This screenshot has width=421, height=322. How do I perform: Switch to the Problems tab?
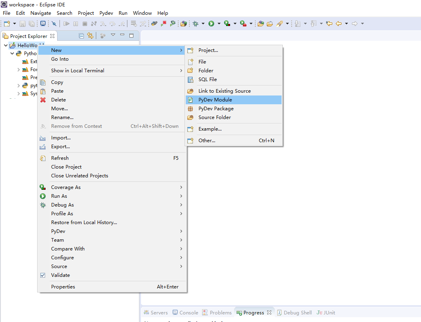(x=217, y=312)
